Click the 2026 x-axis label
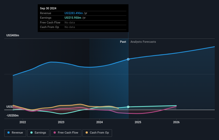The height and width of the screenshot is (140, 219). pos(176,122)
